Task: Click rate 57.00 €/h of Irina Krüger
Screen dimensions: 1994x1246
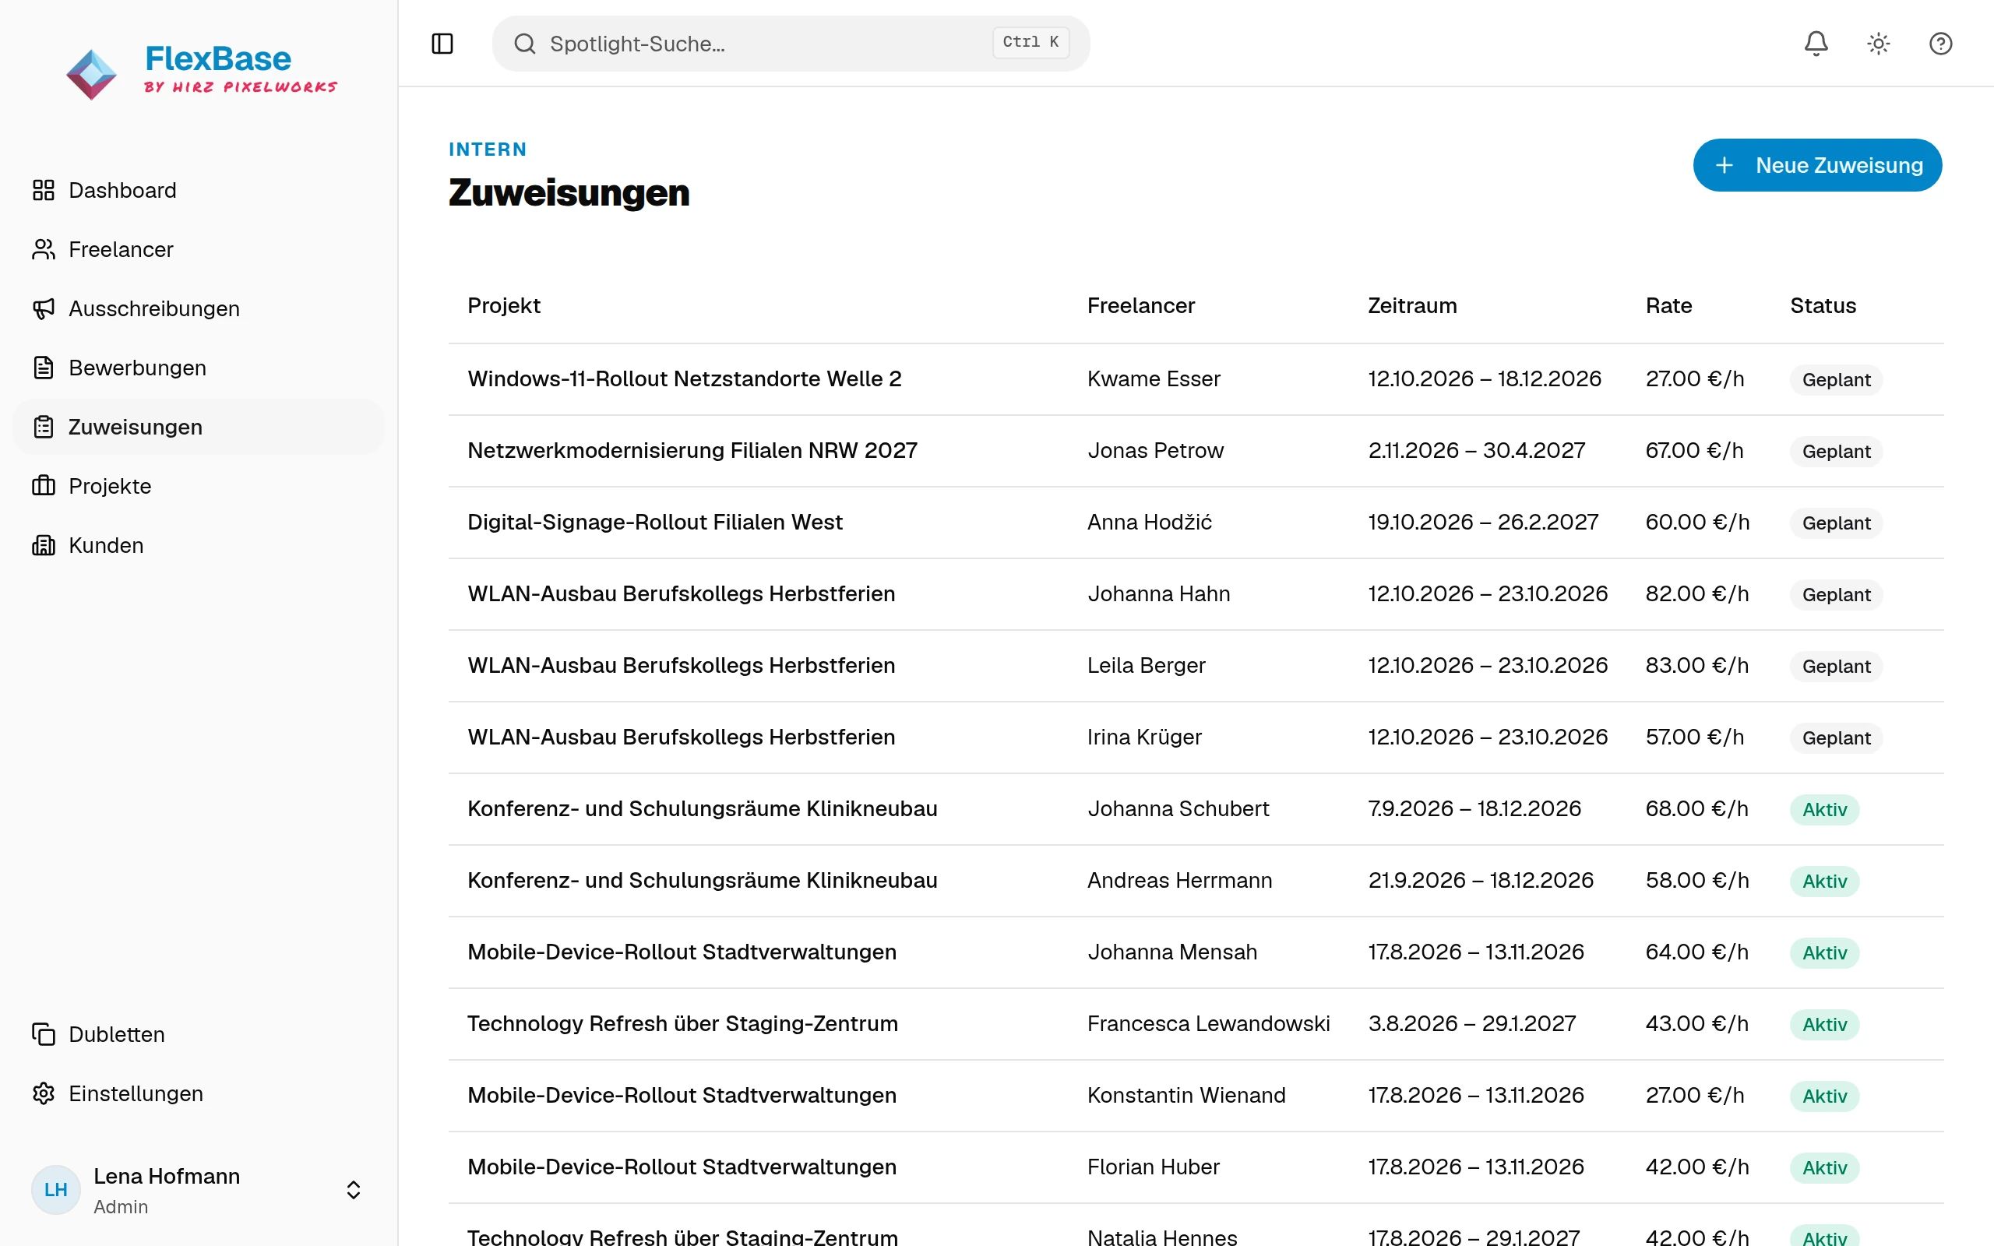Action: 1694,737
